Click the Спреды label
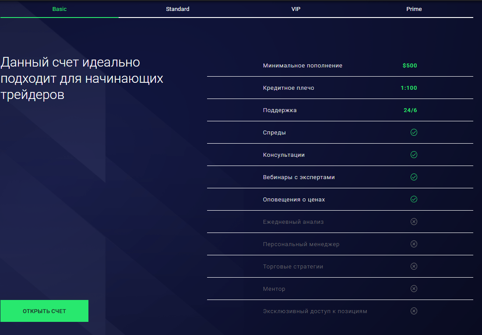 [x=274, y=133]
